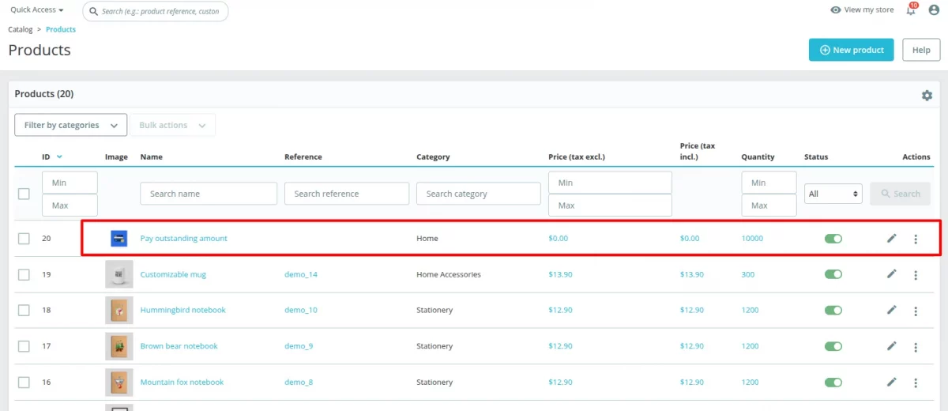
Task: Check the checkbox for product ID 18
Action: coord(24,311)
